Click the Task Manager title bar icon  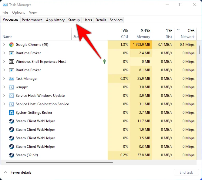(x=5, y=5)
